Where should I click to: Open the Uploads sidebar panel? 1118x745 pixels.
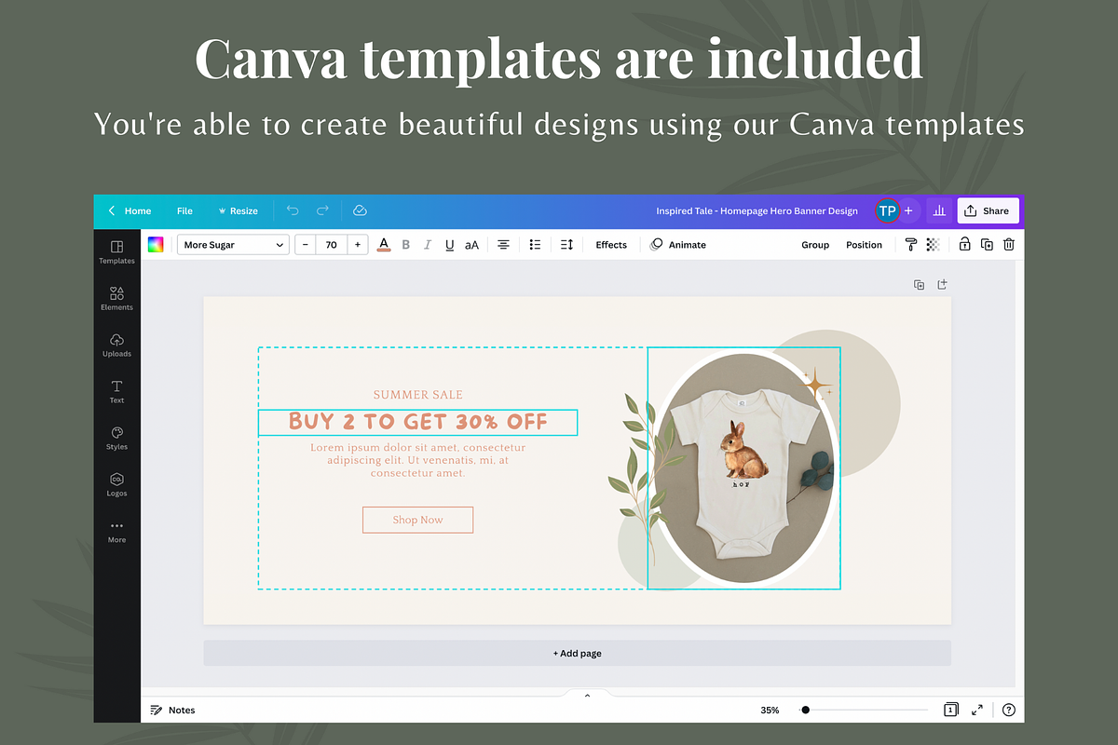tap(116, 345)
